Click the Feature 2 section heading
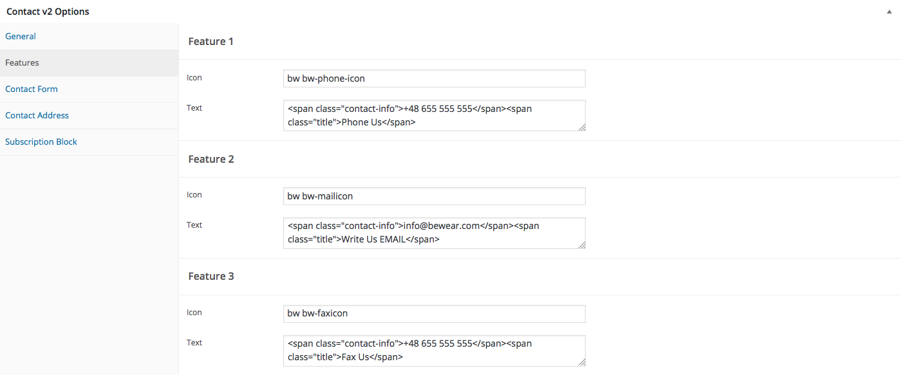900x375 pixels. tap(211, 159)
